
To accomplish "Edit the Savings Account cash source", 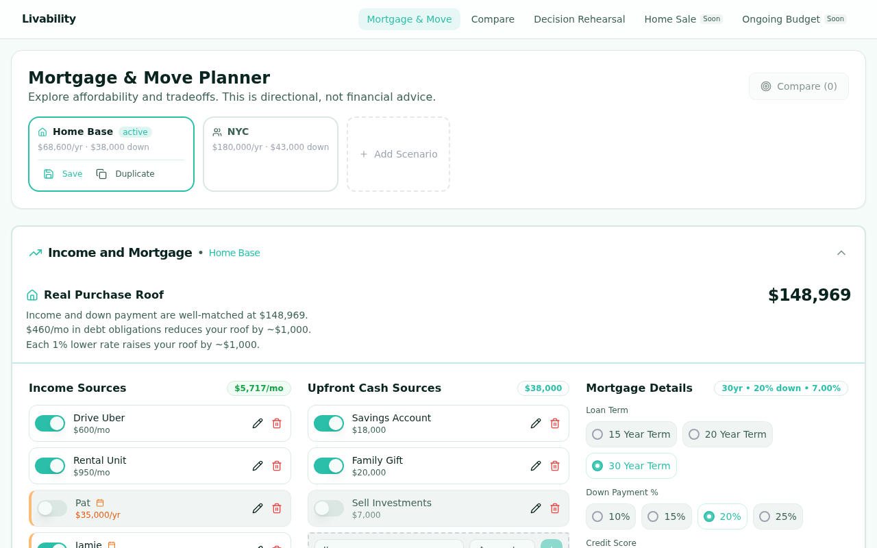I will click(x=536, y=423).
